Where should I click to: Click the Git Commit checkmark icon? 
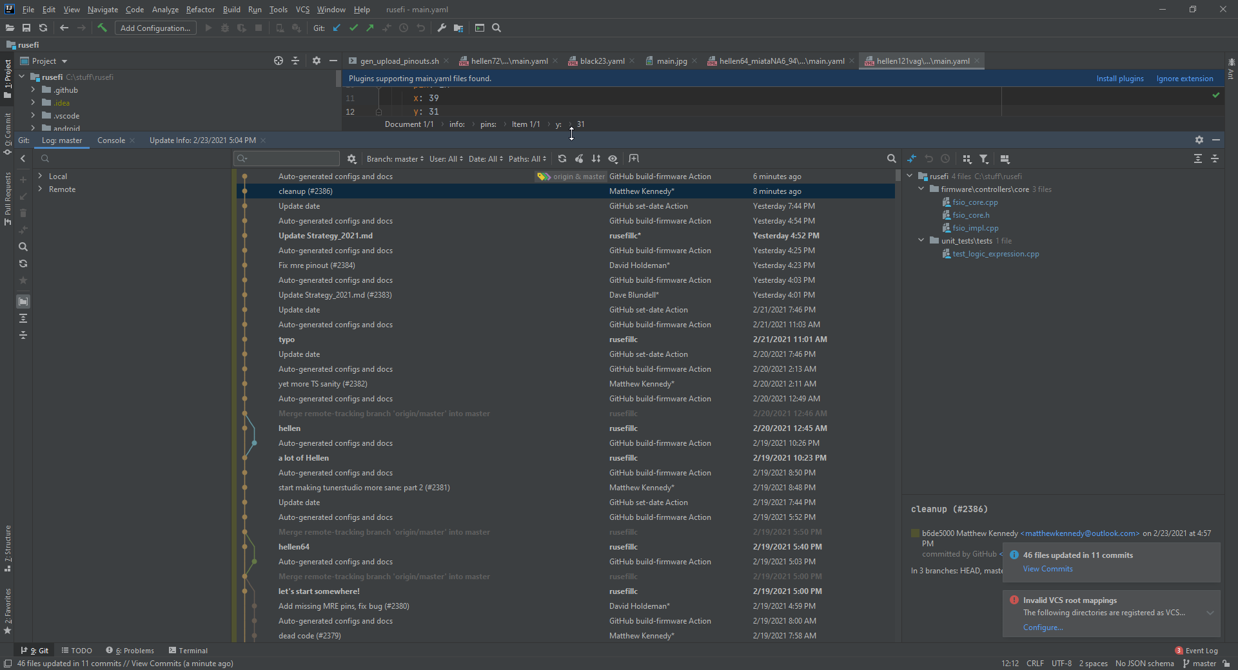click(x=353, y=28)
